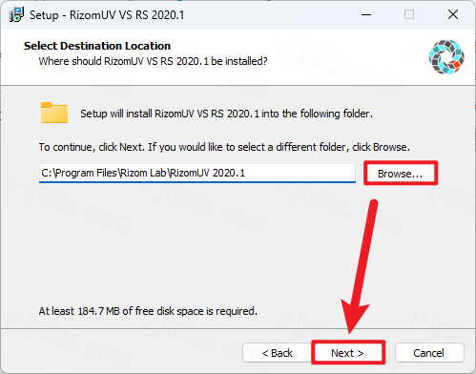Click the yellow folder icon
Screen dimensions: 476x374
54,113
